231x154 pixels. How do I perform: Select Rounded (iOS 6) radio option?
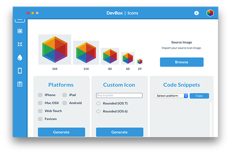pos(99,111)
